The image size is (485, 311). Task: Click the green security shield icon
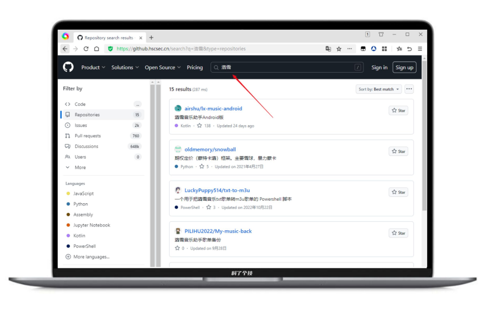click(110, 49)
